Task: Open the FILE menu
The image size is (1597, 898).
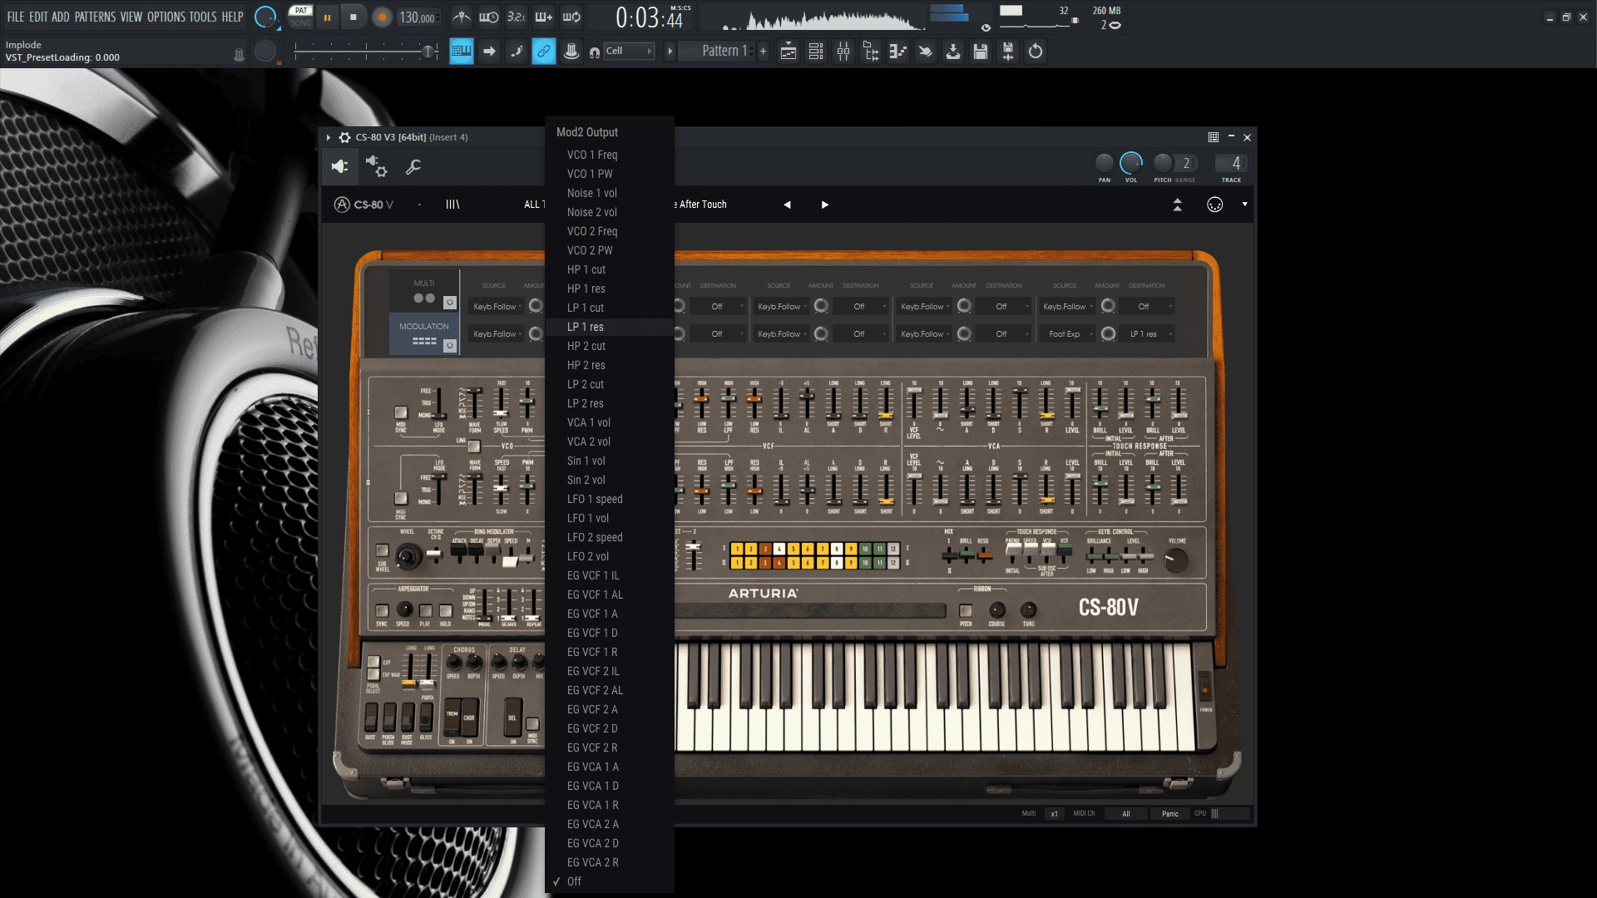Action: pyautogui.click(x=16, y=17)
